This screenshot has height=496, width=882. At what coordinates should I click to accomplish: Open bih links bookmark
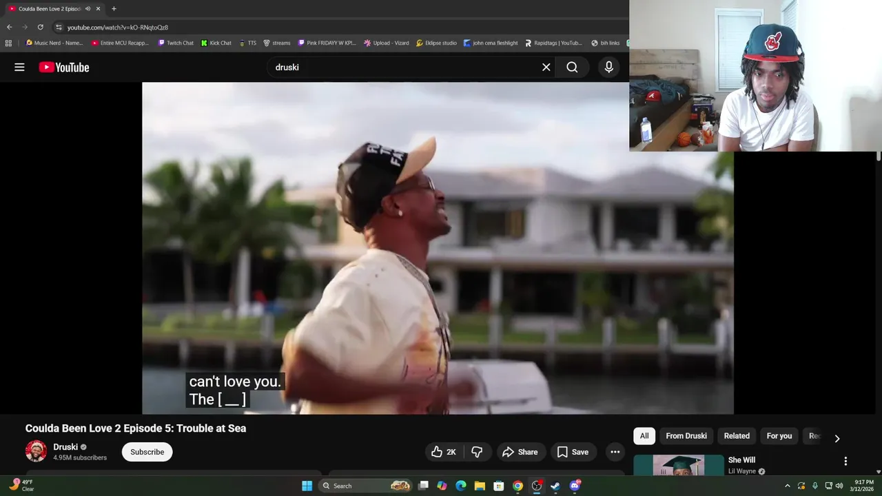coord(605,43)
